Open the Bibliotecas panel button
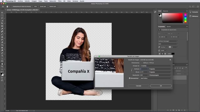The image size is (200, 112). point(194,16)
